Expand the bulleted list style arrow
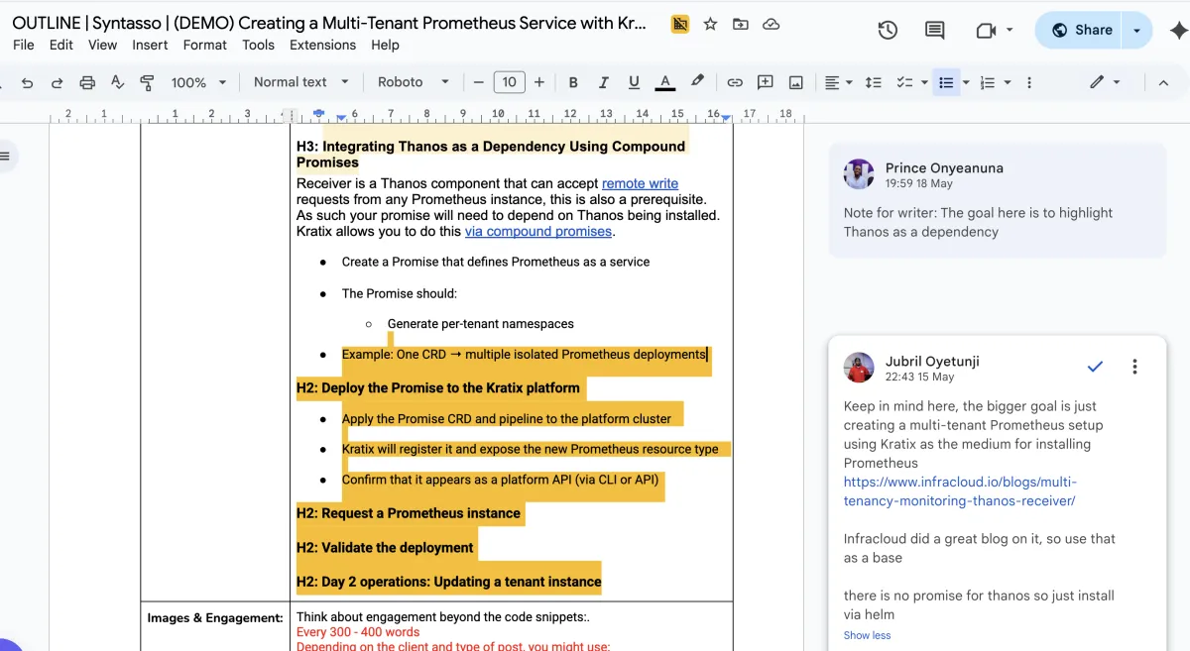The height and width of the screenshot is (651, 1190). click(x=966, y=82)
